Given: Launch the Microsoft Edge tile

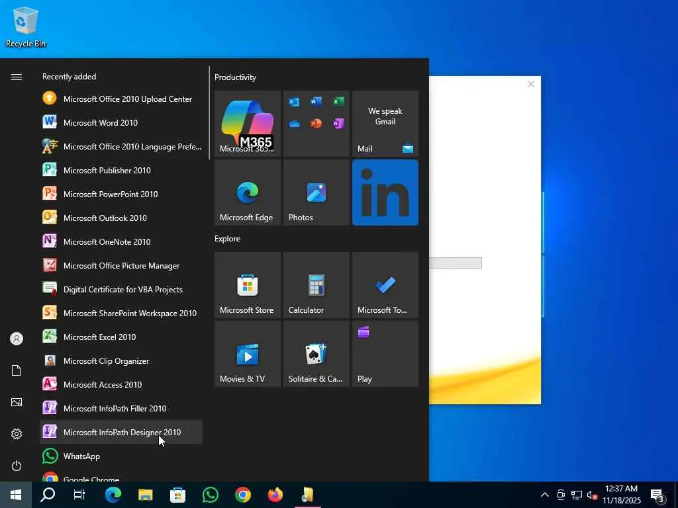Looking at the screenshot, I should coord(248,192).
